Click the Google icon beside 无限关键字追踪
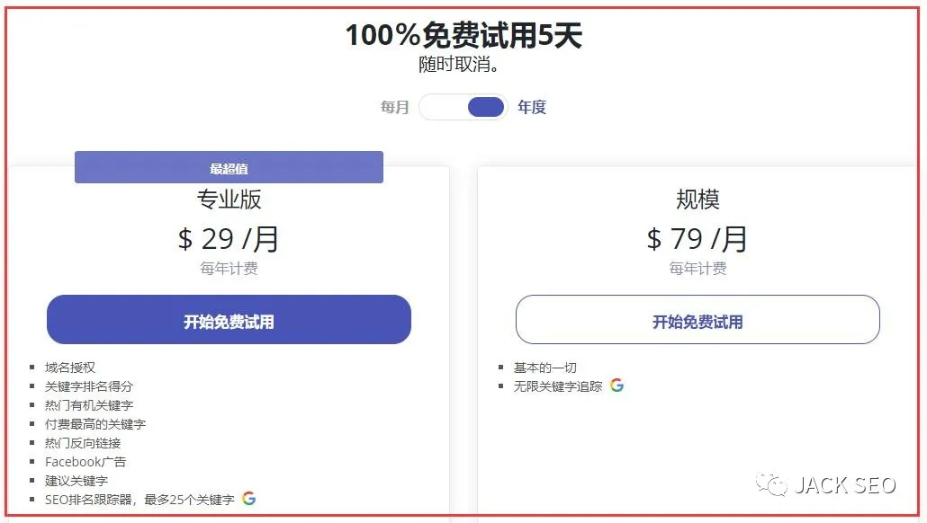The width and height of the screenshot is (927, 523). (x=616, y=386)
